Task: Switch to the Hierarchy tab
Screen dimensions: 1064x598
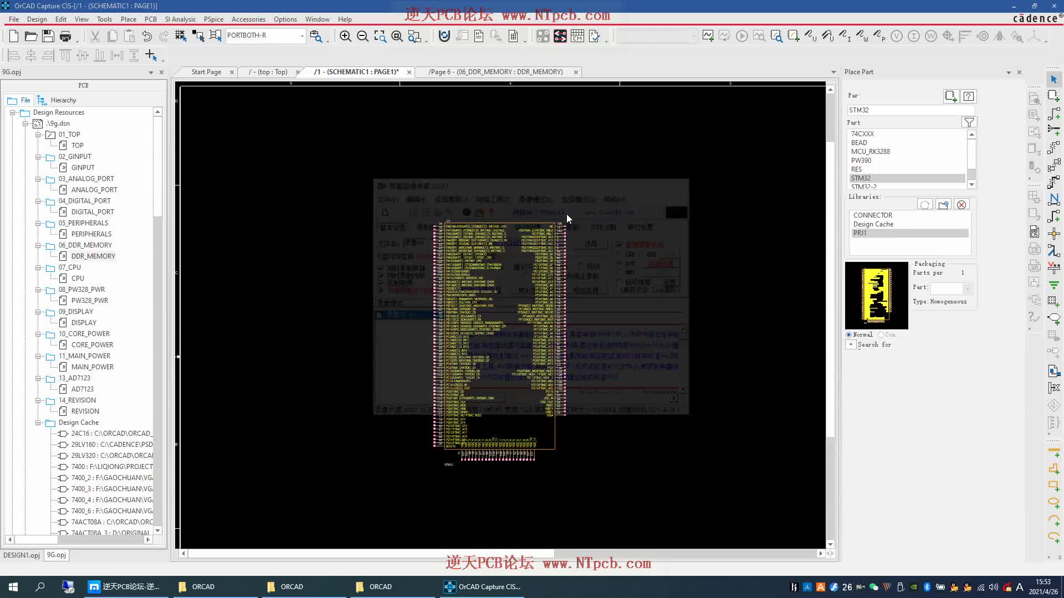Action: point(57,100)
